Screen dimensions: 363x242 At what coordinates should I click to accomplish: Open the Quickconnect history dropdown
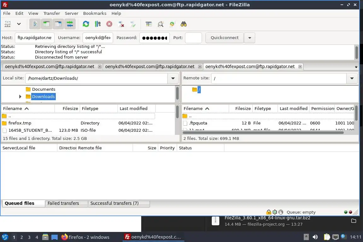pyautogui.click(x=250, y=38)
